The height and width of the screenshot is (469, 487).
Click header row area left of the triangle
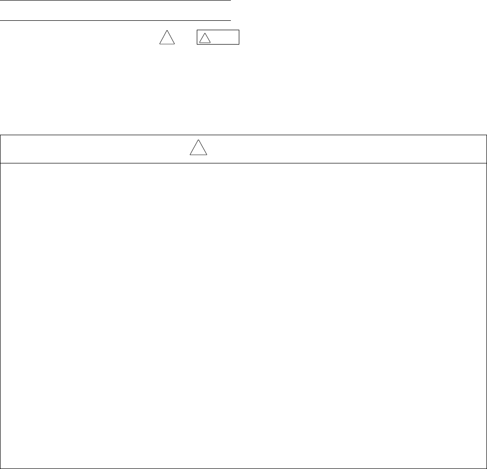tap(95, 149)
